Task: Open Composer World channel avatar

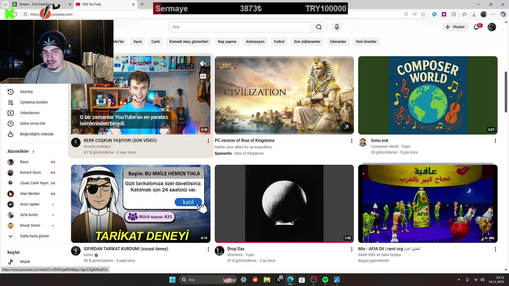Action: tap(363, 143)
